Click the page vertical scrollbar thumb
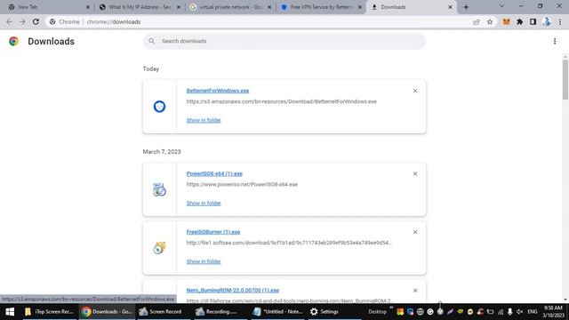 [x=565, y=79]
